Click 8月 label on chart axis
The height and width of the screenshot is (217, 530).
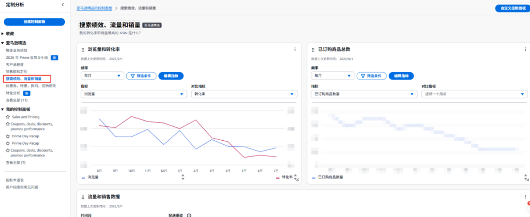[x=99, y=171]
